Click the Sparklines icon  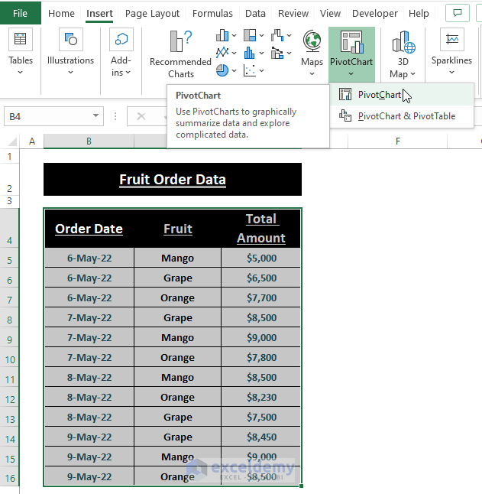coord(452,39)
